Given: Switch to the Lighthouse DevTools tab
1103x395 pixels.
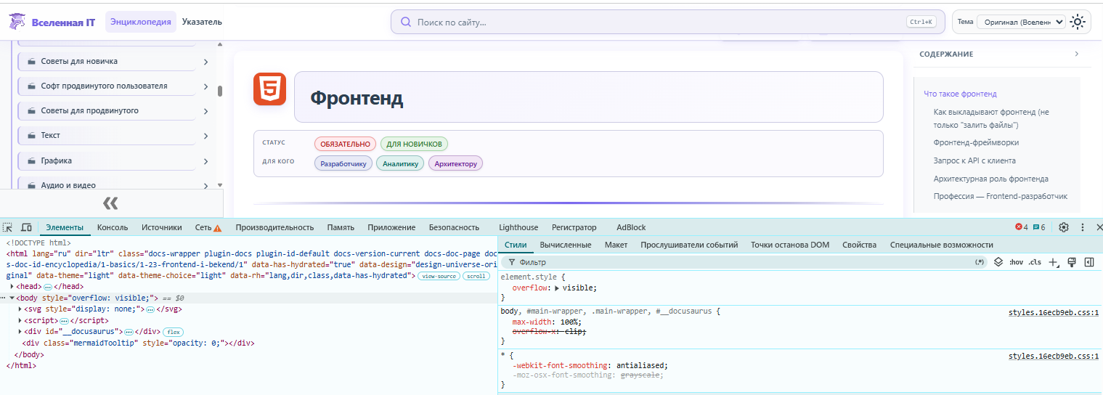Looking at the screenshot, I should coord(518,227).
